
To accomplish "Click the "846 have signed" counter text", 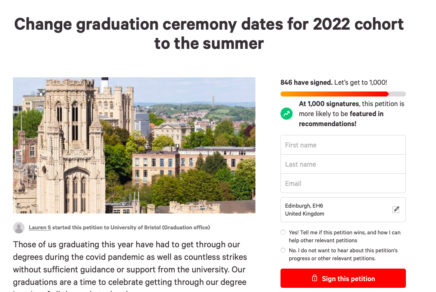I will (306, 83).
